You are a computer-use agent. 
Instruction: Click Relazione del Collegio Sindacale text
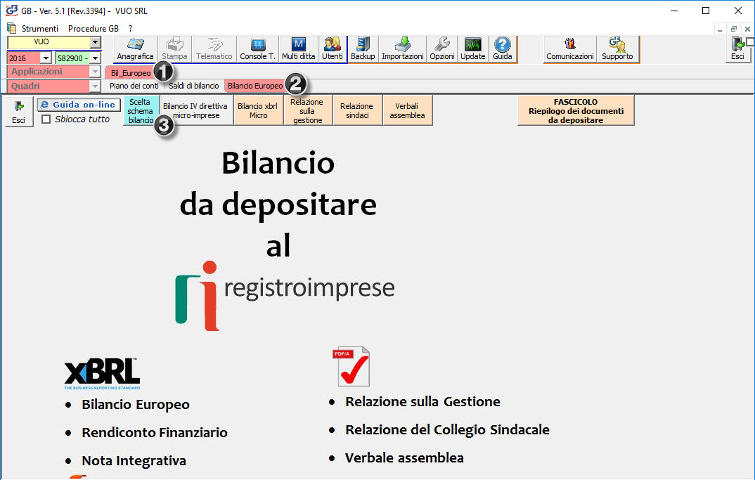coord(447,429)
